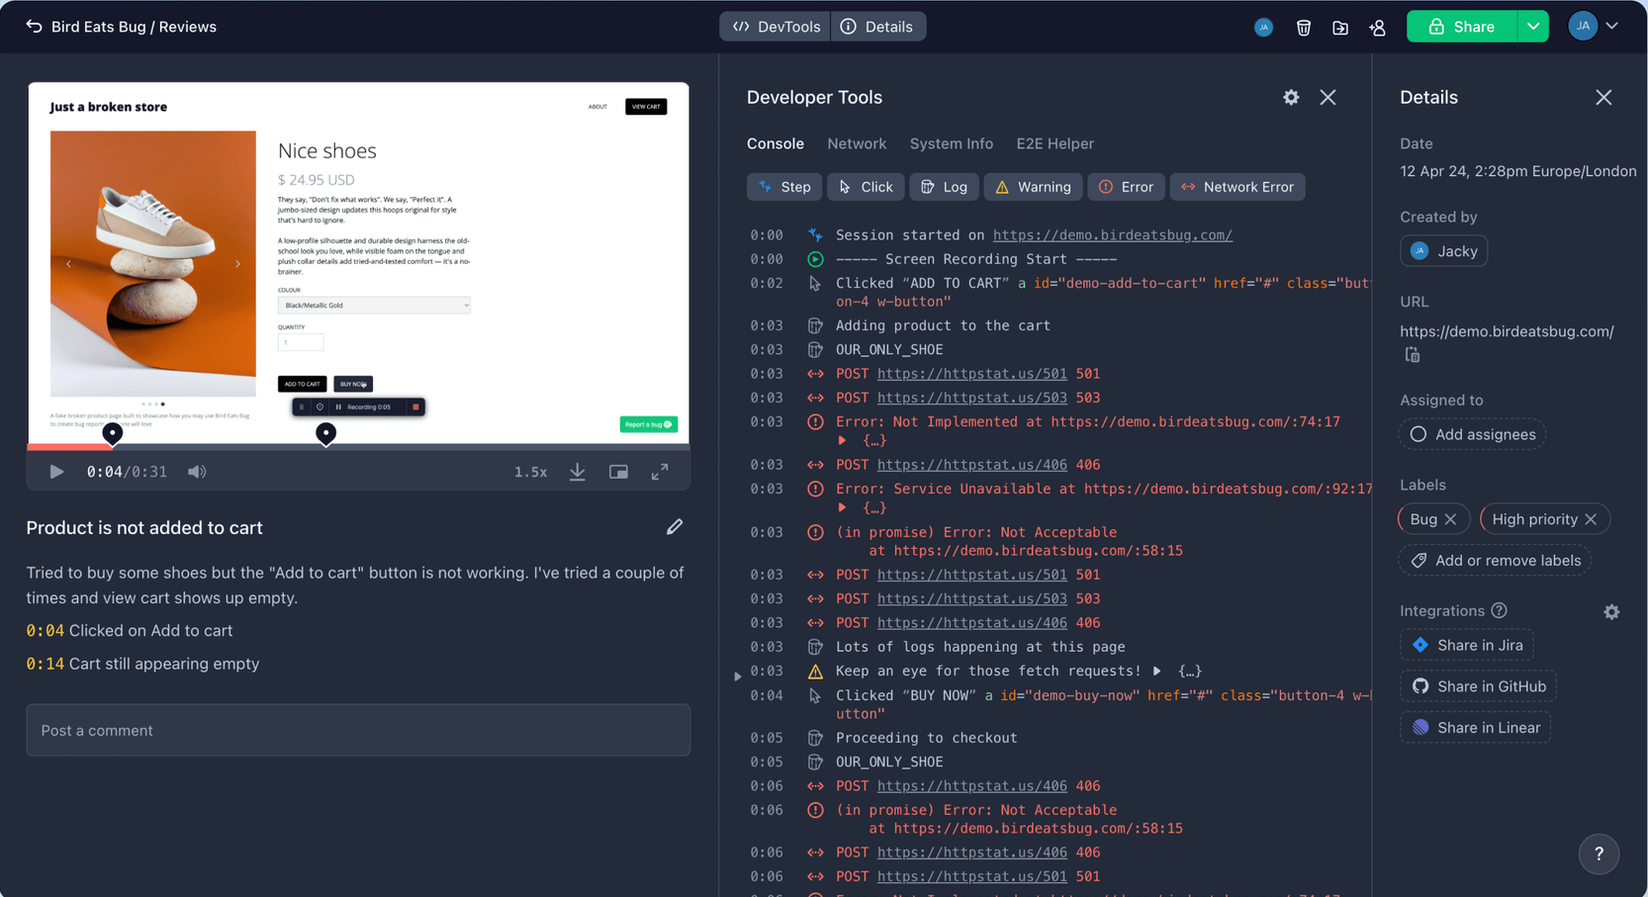
Task: Open the session start demo.birdeatsbug.com link
Action: (1113, 234)
